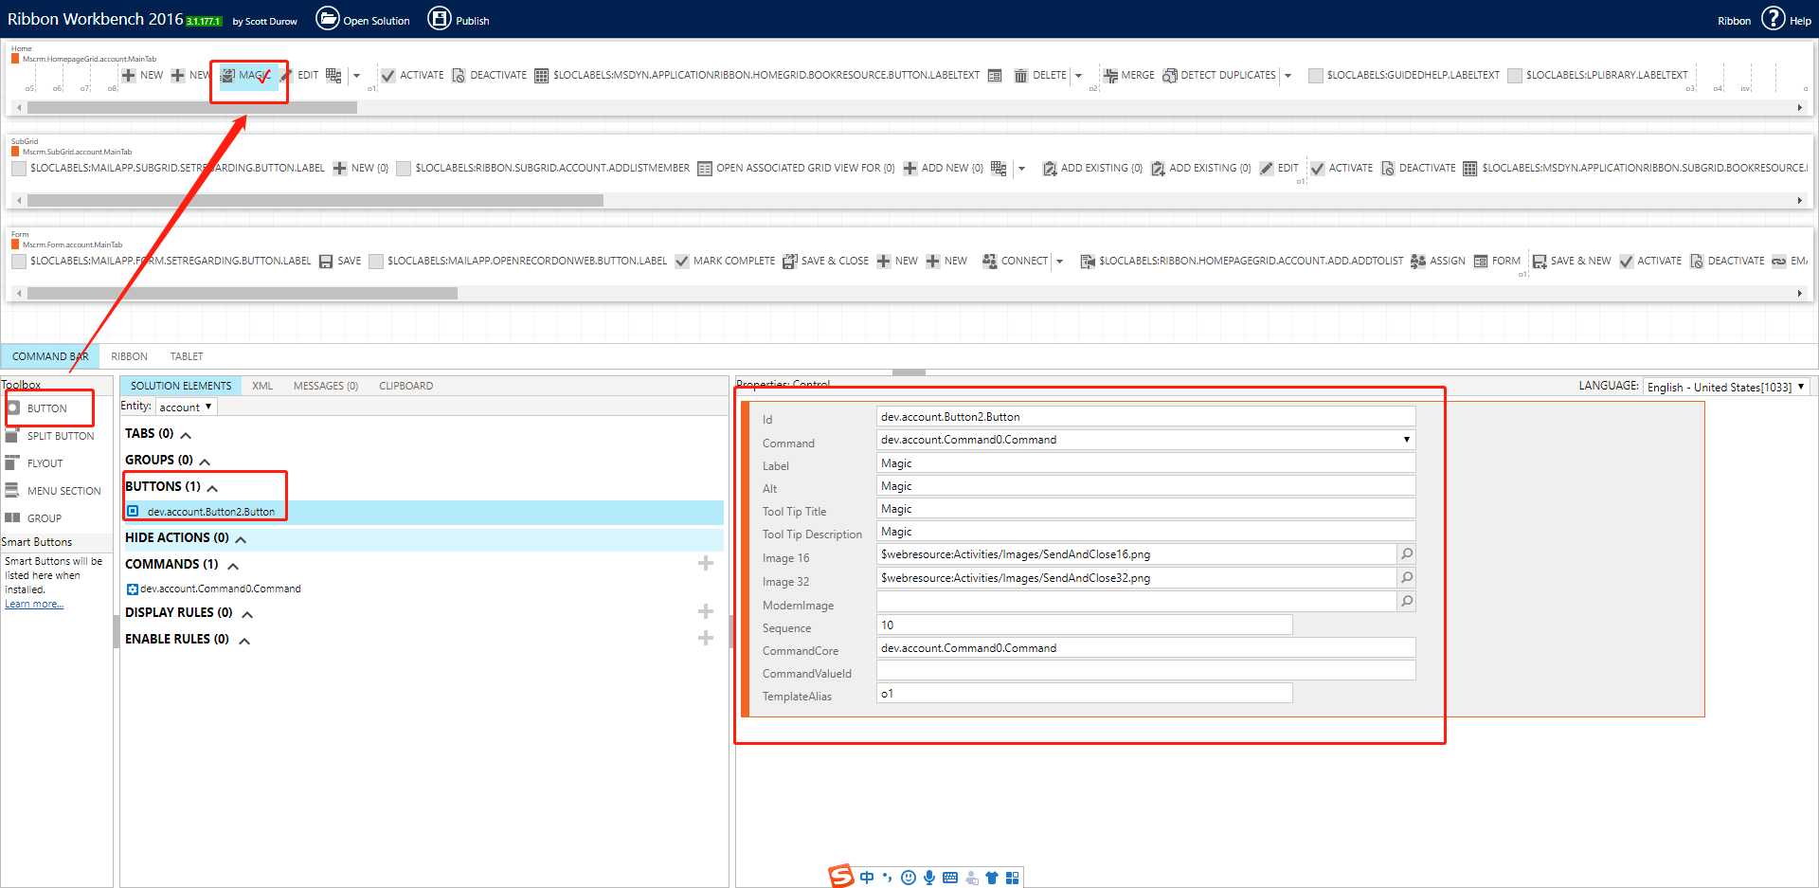The width and height of the screenshot is (1819, 888).
Task: Click the first ADD EXISTING {0} icon in SubGrid
Action: coord(1050,169)
